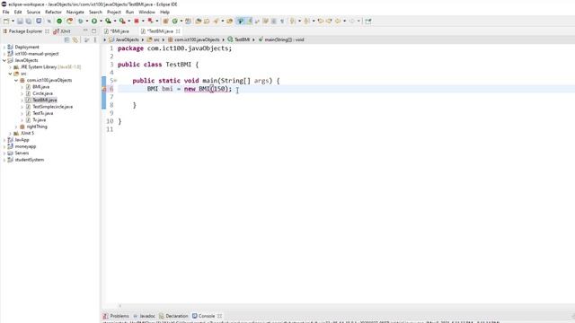Switch to the BMI.java editor tab

(117, 31)
